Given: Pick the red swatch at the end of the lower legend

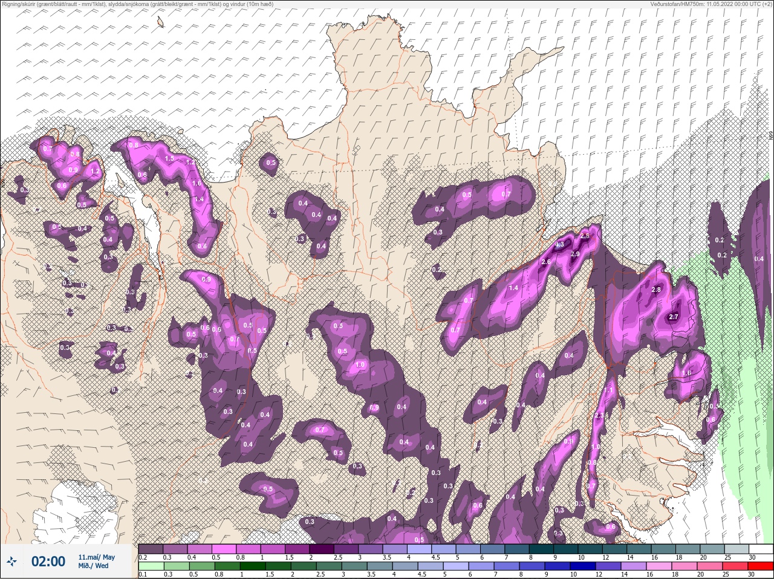Looking at the screenshot, I should tap(761, 566).
